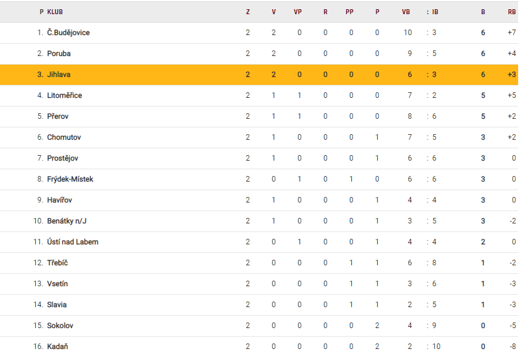520x357 pixels.
Task: Sort by the KLUB column header
Action: pyautogui.click(x=55, y=12)
